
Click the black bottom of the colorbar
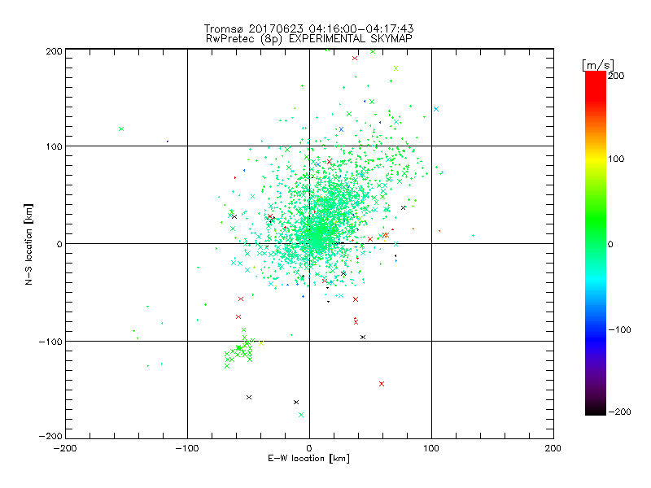pyautogui.click(x=596, y=412)
